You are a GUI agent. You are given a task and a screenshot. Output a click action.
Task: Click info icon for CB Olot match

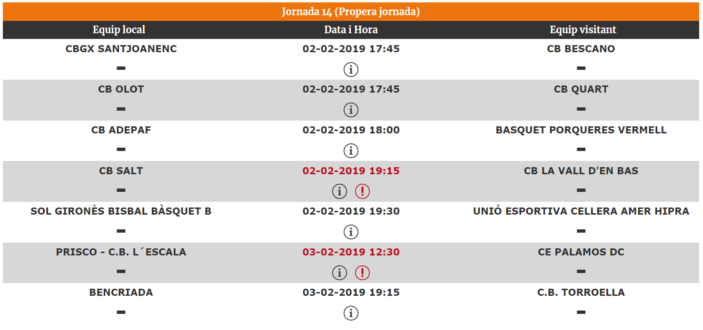(351, 110)
